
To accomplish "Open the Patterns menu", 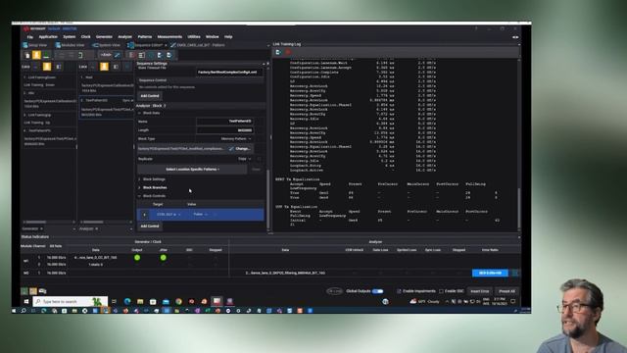I will coord(145,37).
